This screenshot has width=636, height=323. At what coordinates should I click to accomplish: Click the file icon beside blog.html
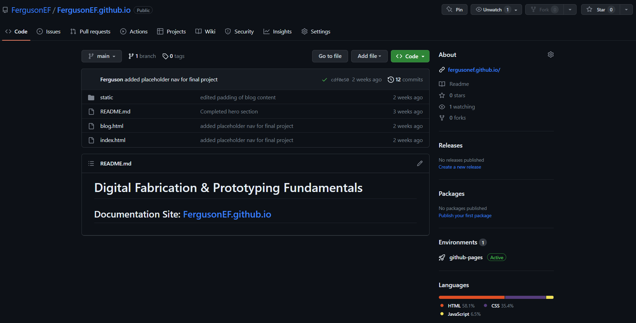[x=91, y=126]
